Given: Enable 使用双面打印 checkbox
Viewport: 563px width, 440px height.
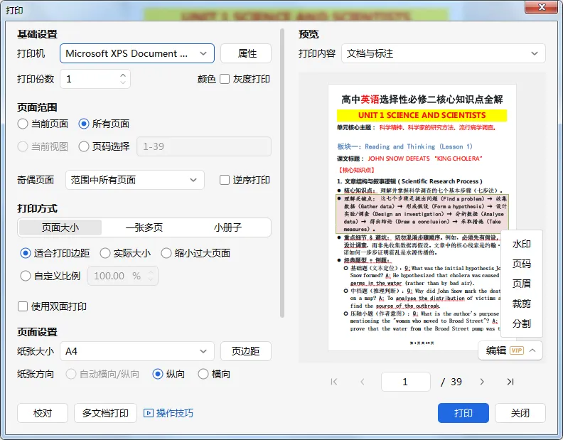Looking at the screenshot, I should click(23, 306).
